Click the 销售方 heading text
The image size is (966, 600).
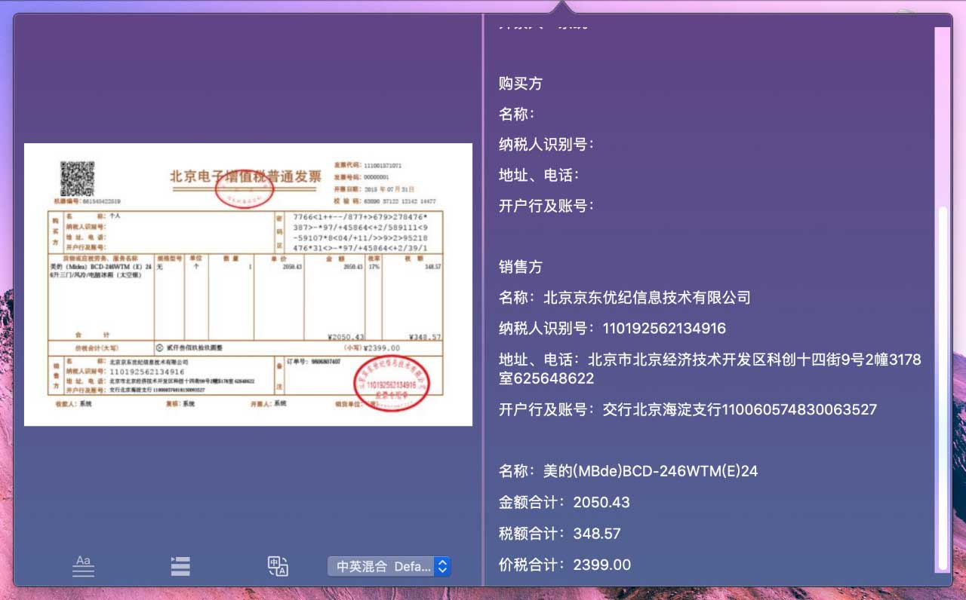click(x=521, y=268)
